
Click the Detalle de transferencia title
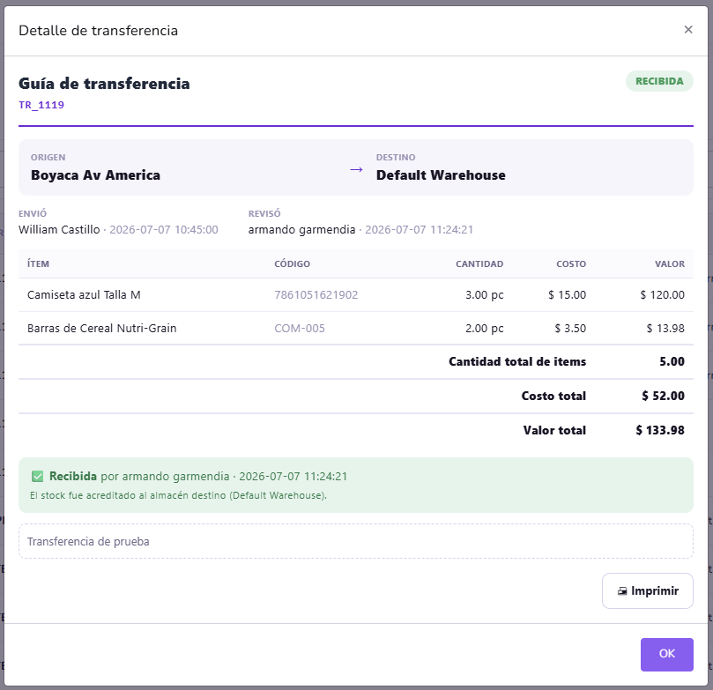click(x=98, y=31)
